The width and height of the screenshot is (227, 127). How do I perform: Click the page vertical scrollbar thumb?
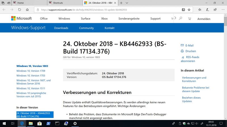click(x=225, y=21)
